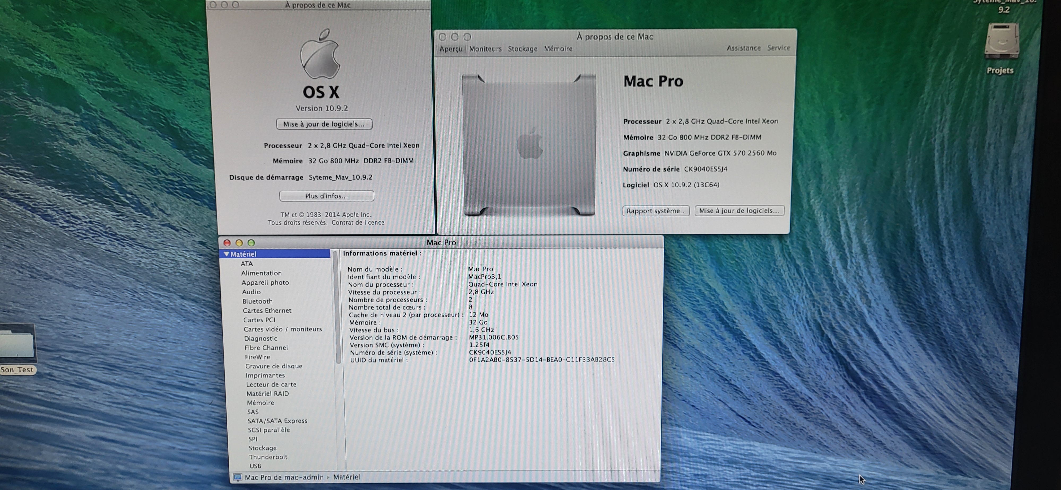Open the Contrat de licence link

[x=358, y=222]
